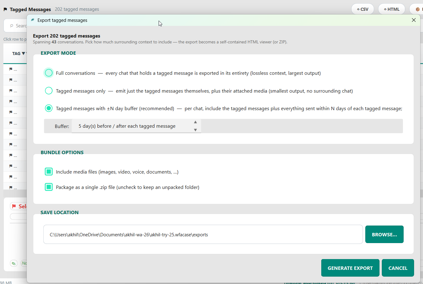The width and height of the screenshot is (423, 284).
Task: Cancel the export dialog
Action: pyautogui.click(x=398, y=268)
